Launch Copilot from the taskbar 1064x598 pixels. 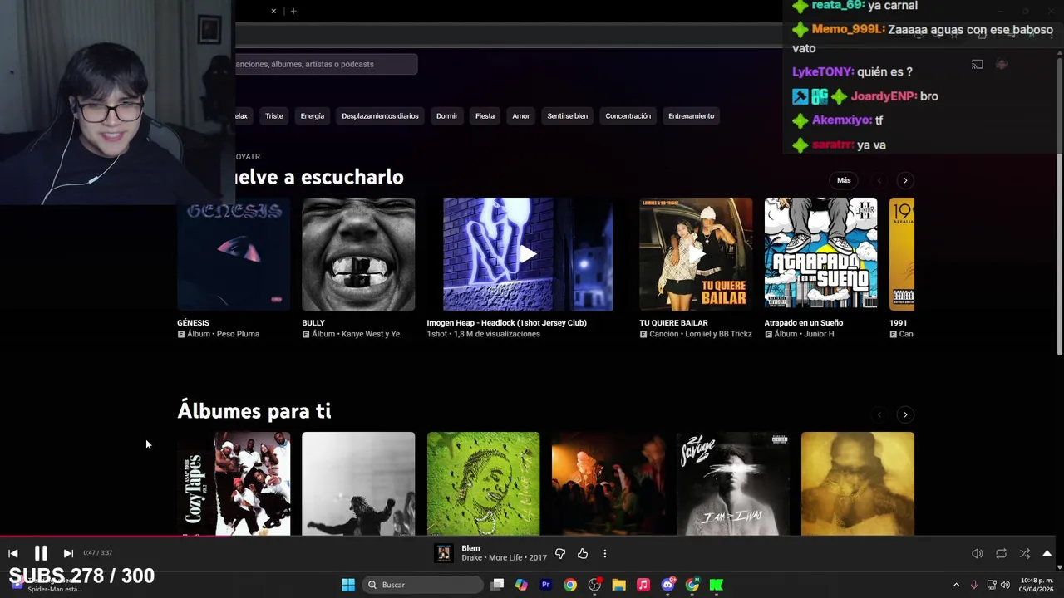point(521,585)
